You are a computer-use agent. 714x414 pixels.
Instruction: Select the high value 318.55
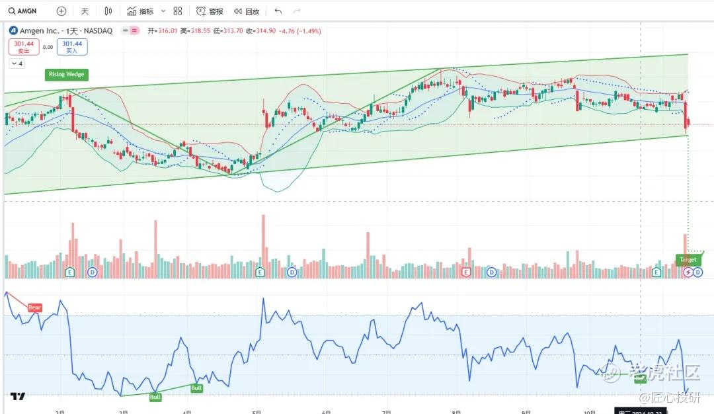point(200,31)
